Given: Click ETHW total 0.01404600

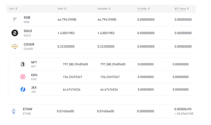Looking at the screenshot, I should (x=65, y=111).
